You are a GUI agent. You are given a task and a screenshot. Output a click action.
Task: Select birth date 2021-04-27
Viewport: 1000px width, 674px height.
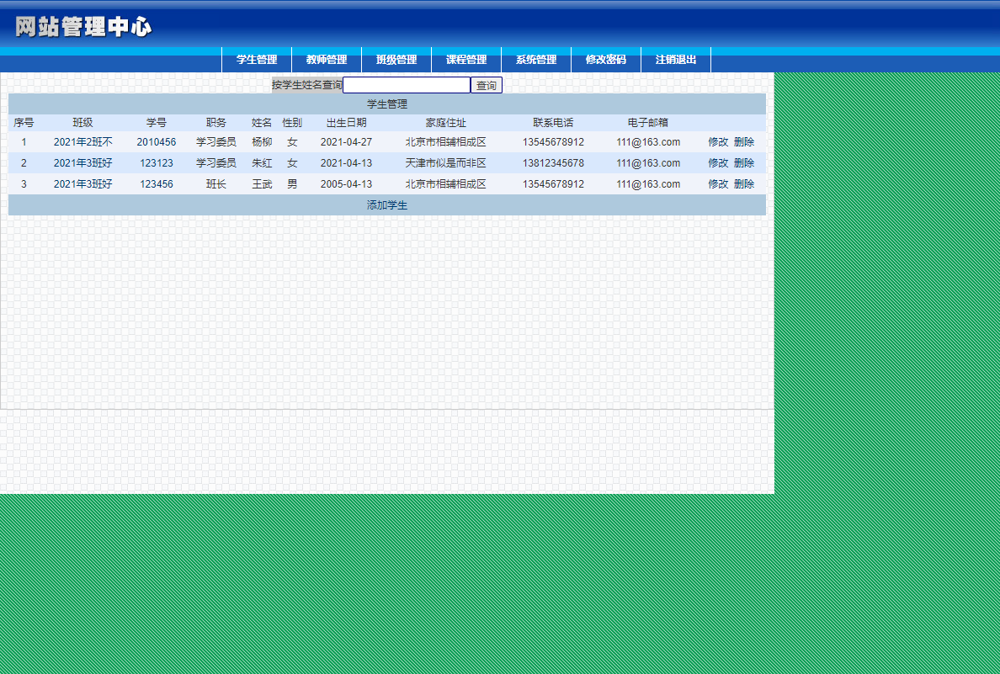[x=346, y=141]
